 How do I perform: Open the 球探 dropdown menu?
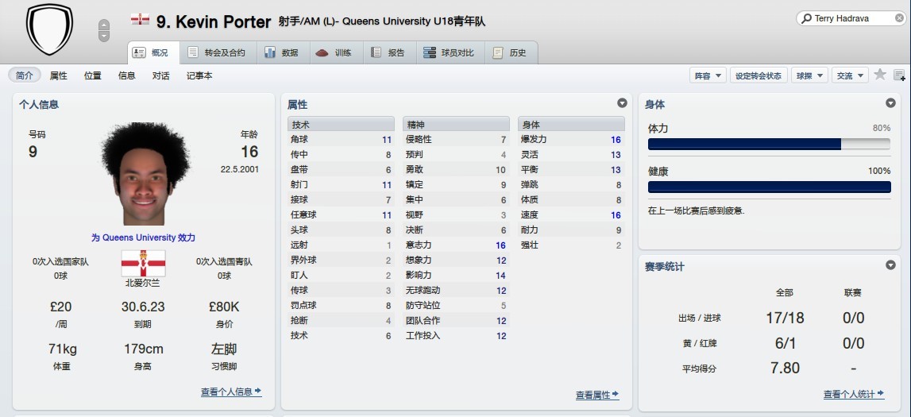coord(809,75)
